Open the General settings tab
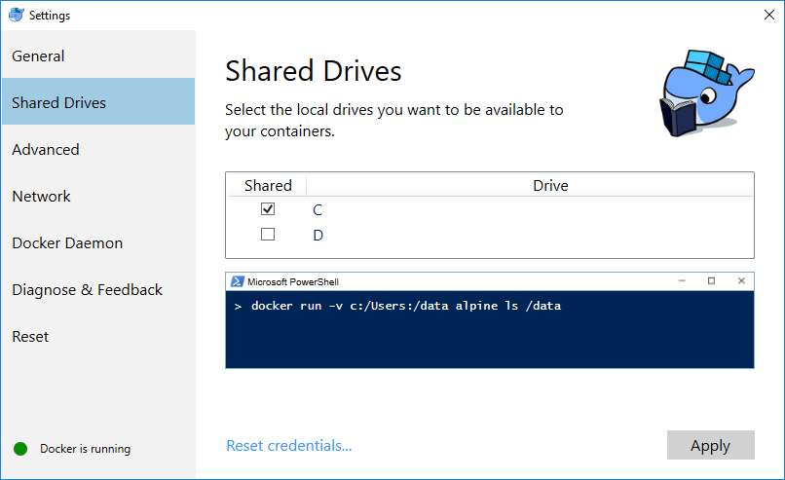Image resolution: width=785 pixels, height=480 pixels. (39, 56)
